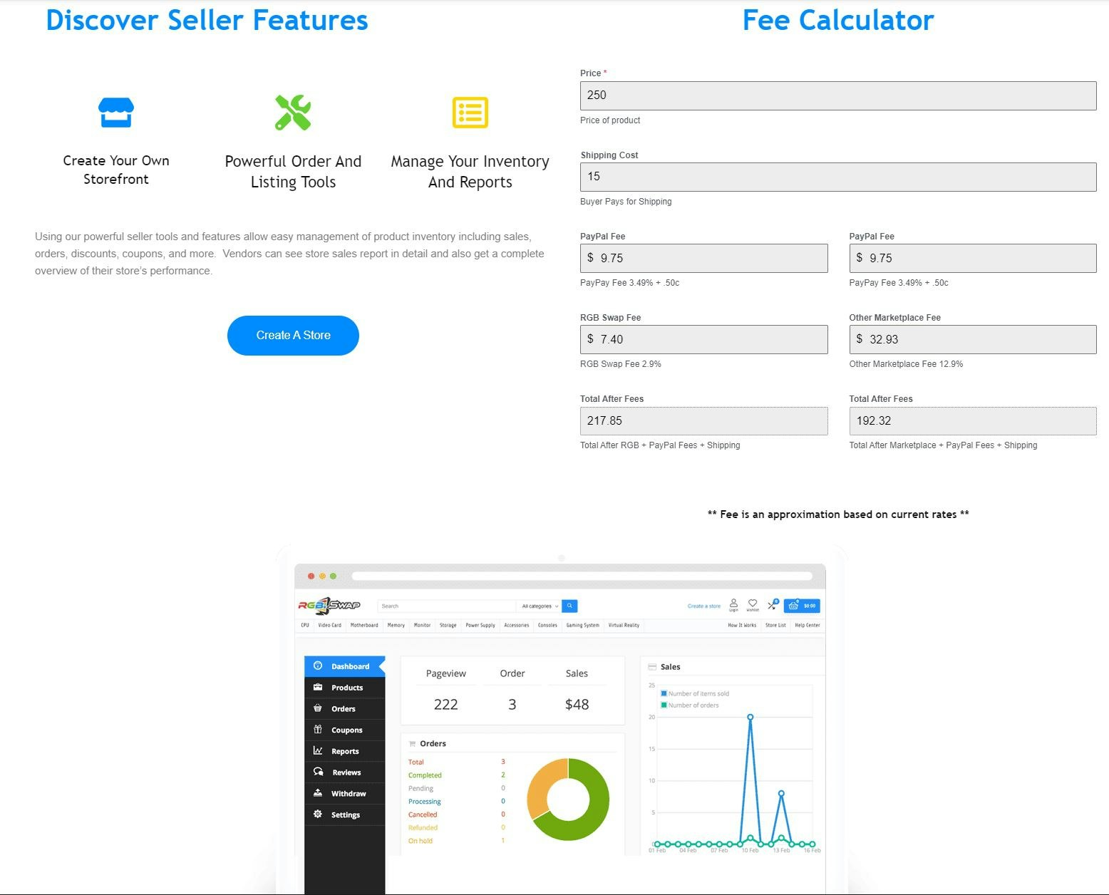
Task: Click the RGB Swap logo in the dashboard preview
Action: [x=329, y=606]
